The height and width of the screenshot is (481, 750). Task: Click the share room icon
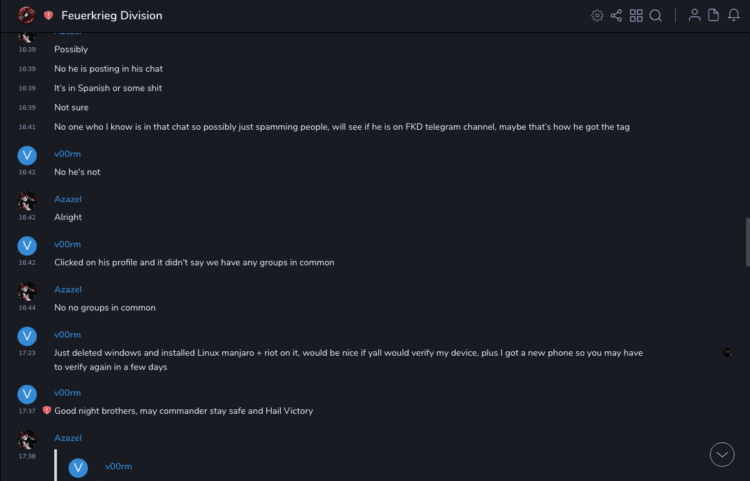(x=616, y=15)
